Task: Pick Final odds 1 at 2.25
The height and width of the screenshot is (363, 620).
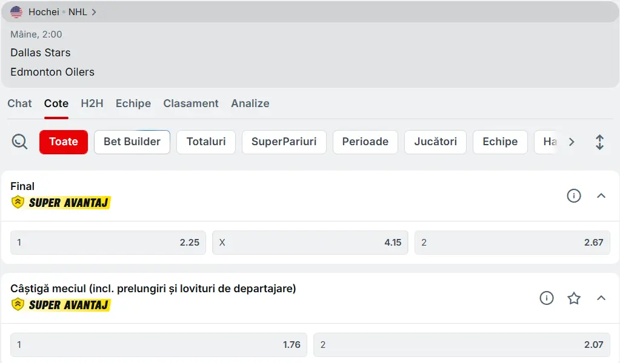Action: (x=108, y=243)
